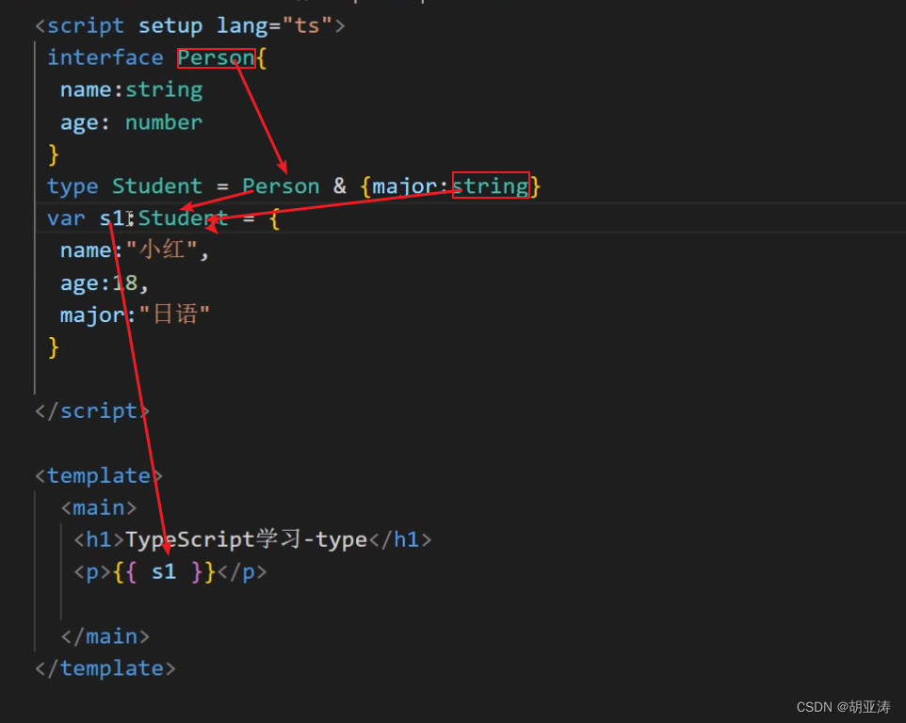Click the "日语" string value

tap(174, 314)
